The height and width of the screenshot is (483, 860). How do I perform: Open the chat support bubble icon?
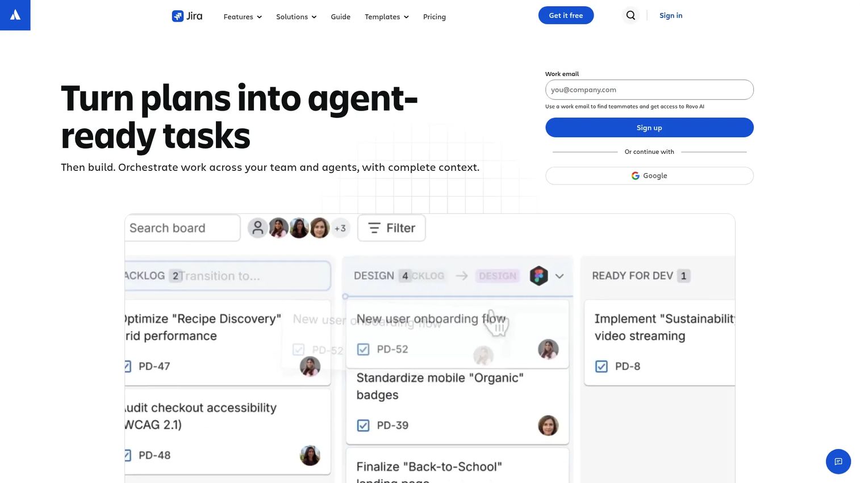(838, 461)
